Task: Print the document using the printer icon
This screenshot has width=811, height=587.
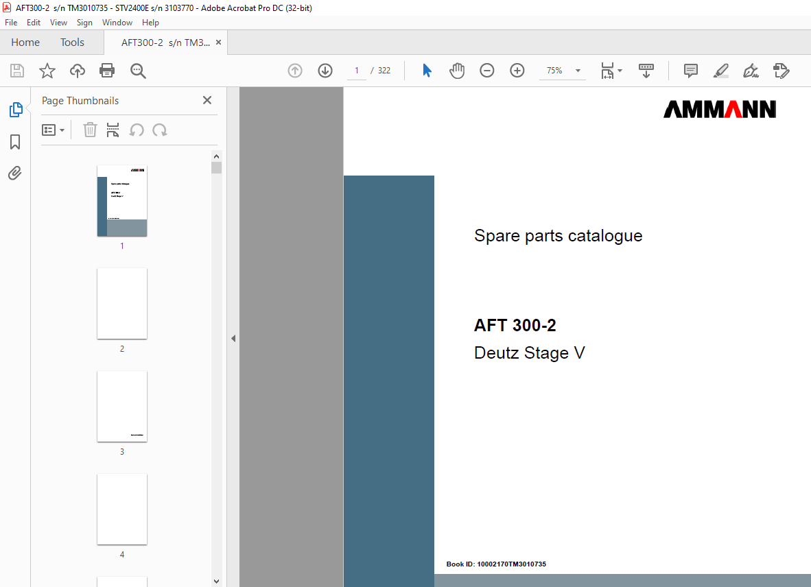Action: (107, 71)
